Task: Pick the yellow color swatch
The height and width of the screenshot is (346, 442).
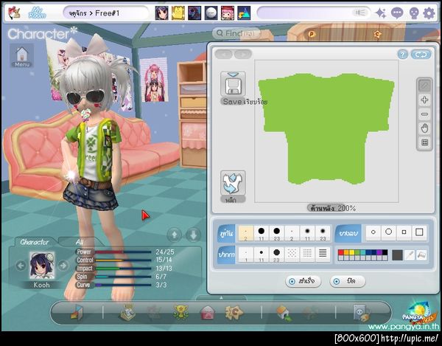Action: pos(352,252)
